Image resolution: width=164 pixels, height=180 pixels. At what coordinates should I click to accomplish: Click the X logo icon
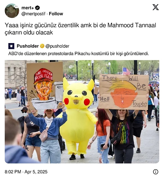click(156, 7)
